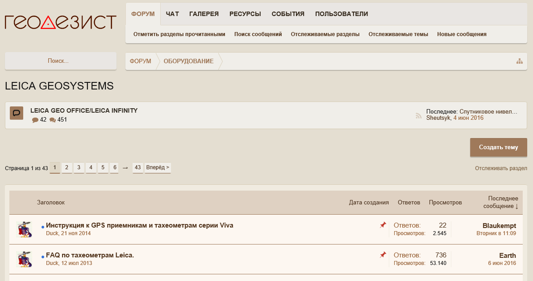Switch to the ЧАТ tab
533x281 pixels.
coord(172,14)
